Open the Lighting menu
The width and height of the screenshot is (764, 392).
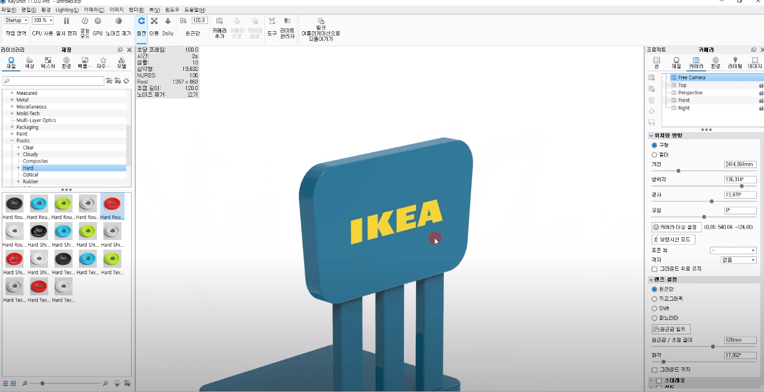click(67, 10)
